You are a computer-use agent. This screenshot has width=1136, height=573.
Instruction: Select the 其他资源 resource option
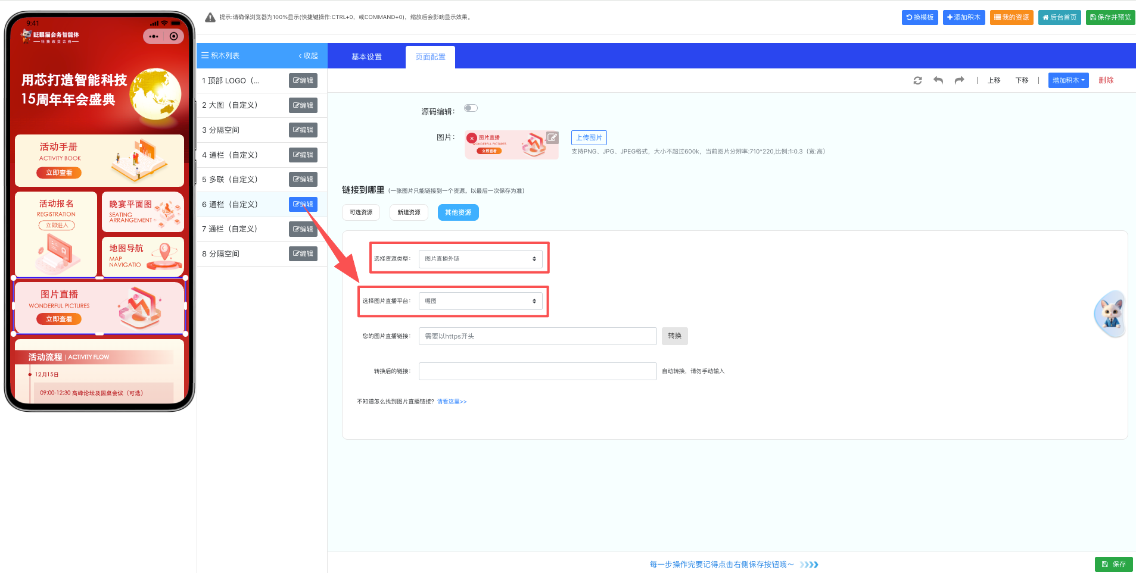(457, 212)
